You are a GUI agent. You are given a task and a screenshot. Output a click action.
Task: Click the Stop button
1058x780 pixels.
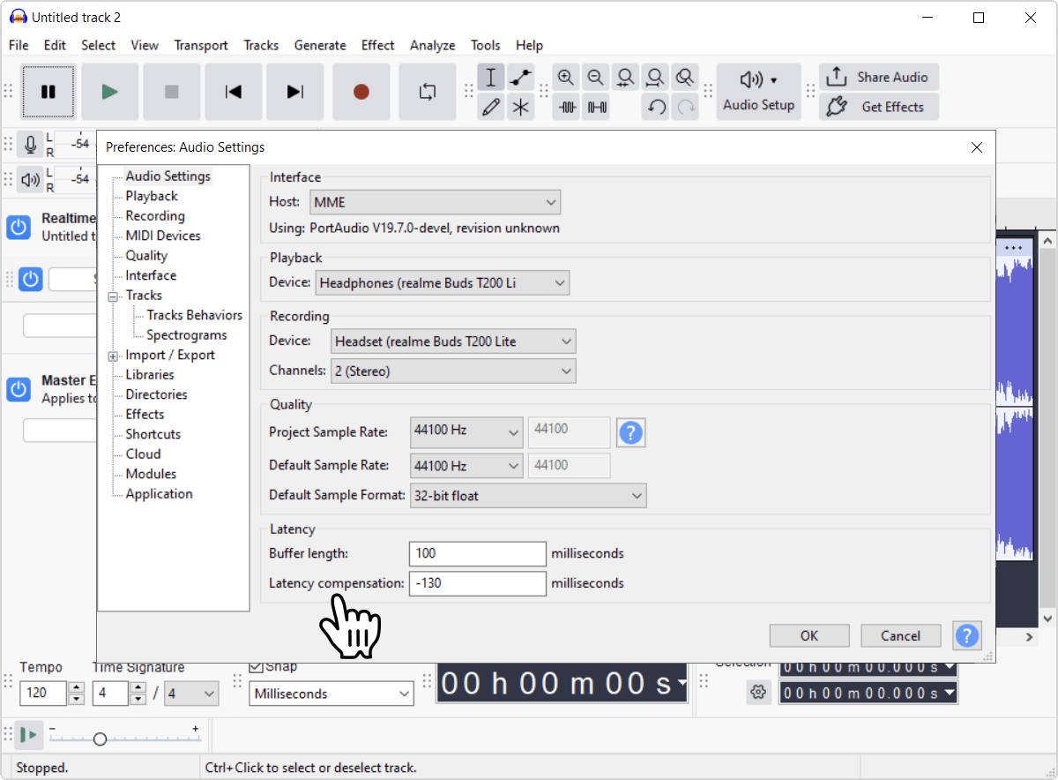pos(172,92)
